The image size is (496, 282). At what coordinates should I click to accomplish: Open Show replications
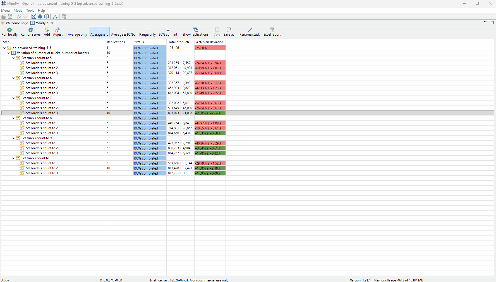(x=195, y=32)
